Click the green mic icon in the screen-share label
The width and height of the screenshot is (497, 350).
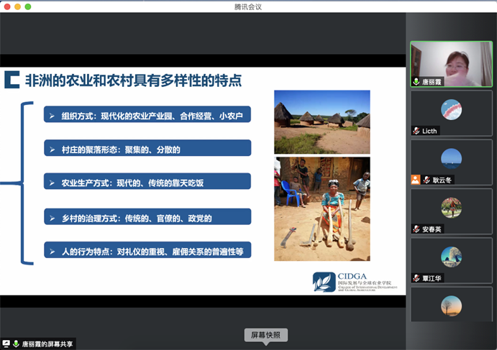click(16, 344)
